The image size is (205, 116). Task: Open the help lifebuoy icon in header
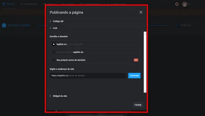[x=177, y=4]
